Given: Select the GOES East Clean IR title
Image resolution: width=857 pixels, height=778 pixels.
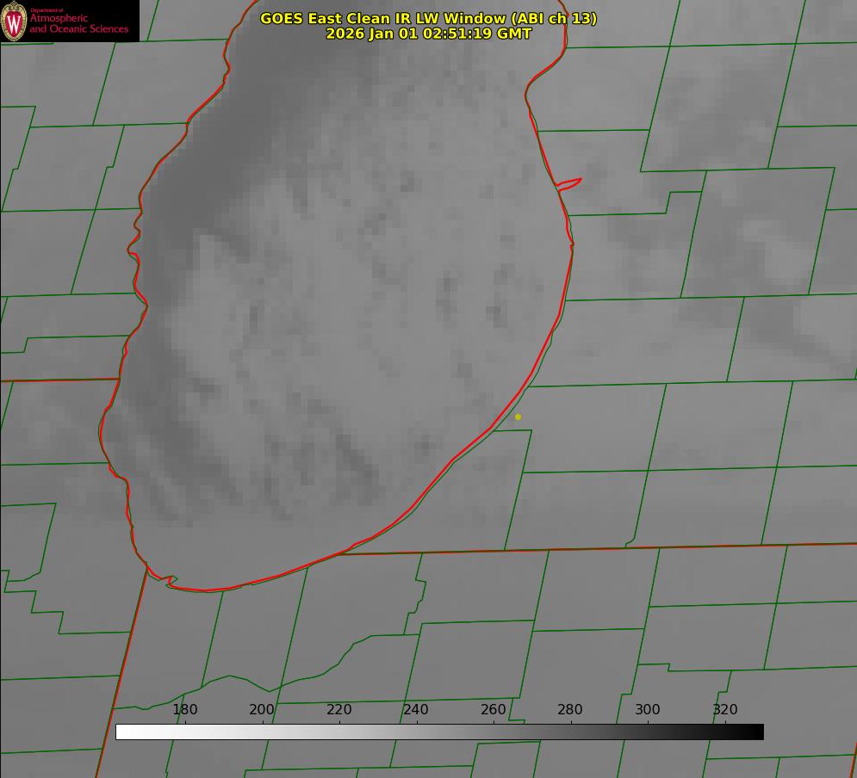Looking at the screenshot, I should coord(429,18).
